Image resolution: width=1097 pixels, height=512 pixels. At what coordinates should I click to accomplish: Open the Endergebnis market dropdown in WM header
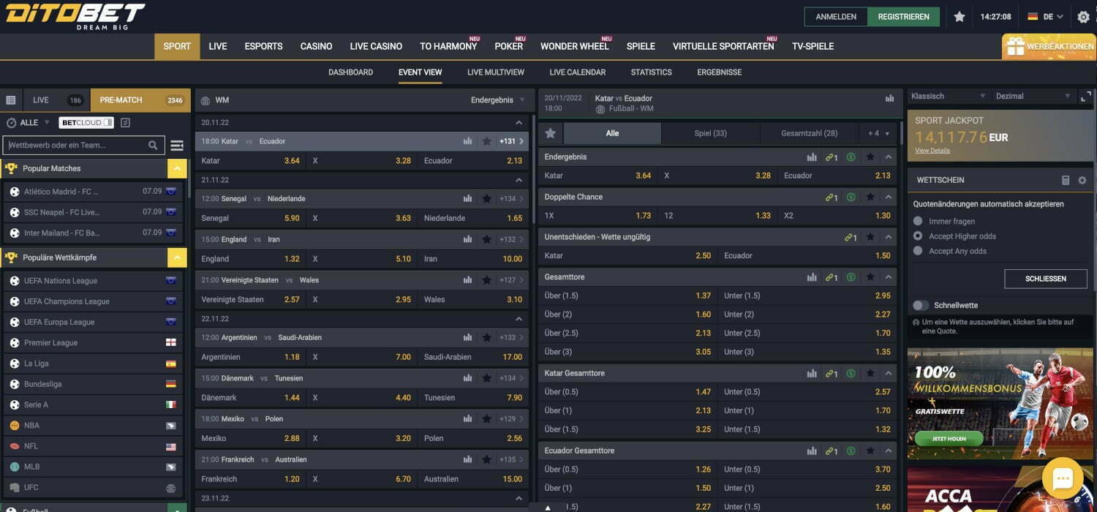coord(497,100)
